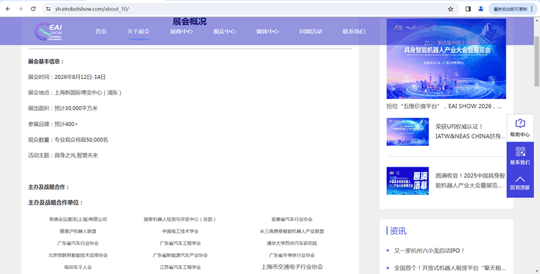Click 同期活动 in the navigation
540x274 pixels.
(310, 32)
